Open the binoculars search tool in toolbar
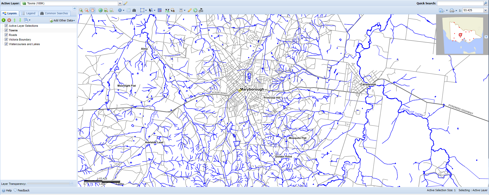The image size is (489, 195). coord(134,10)
